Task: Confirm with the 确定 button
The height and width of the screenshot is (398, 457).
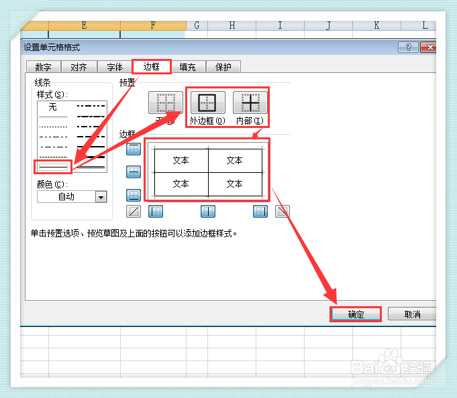Action: (x=356, y=314)
